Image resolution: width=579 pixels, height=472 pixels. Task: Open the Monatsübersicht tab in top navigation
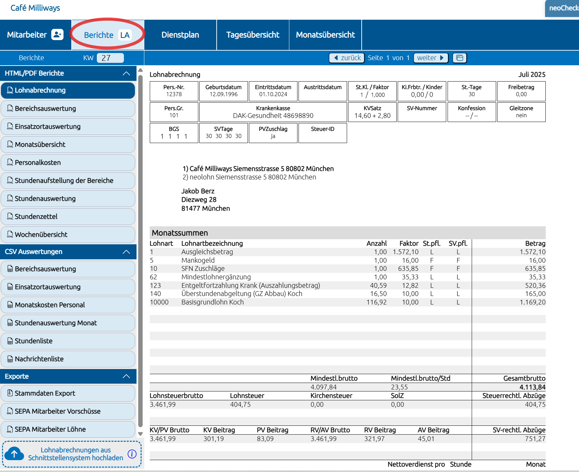point(325,35)
